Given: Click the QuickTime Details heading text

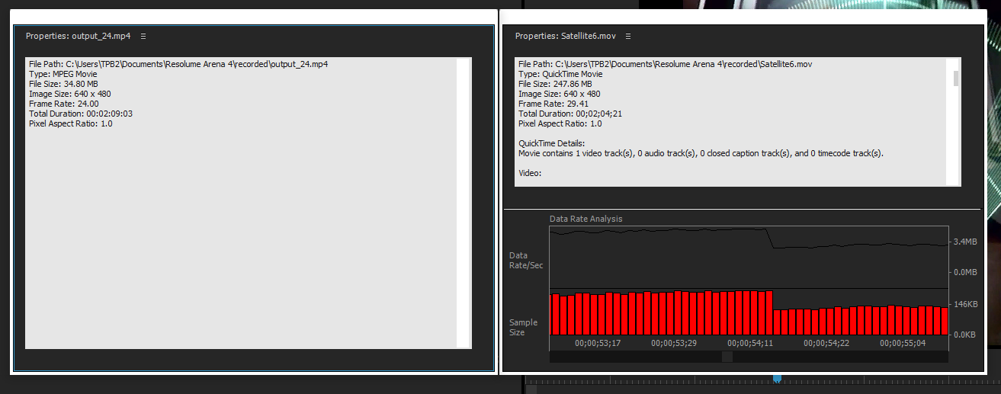Looking at the screenshot, I should pyautogui.click(x=551, y=143).
